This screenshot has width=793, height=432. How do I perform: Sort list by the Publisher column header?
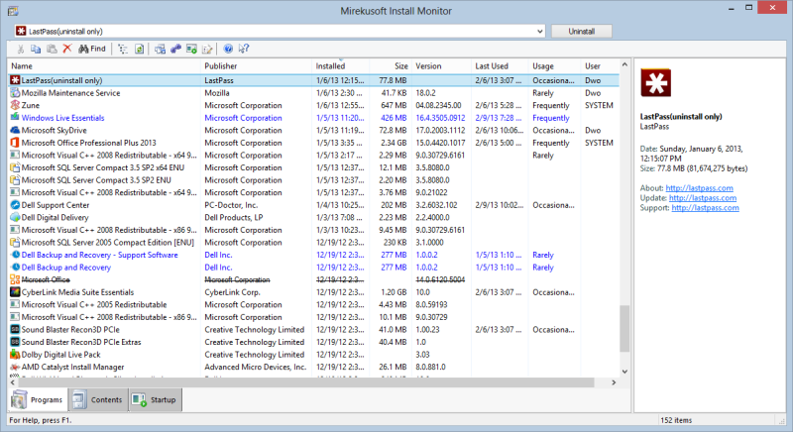(257, 66)
